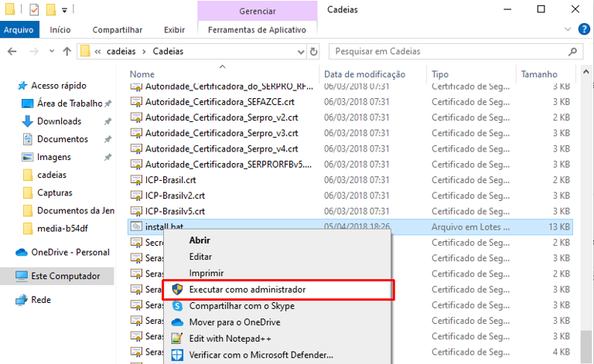The image size is (594, 364).
Task: Open the Downloads quick access folder
Action: click(59, 121)
